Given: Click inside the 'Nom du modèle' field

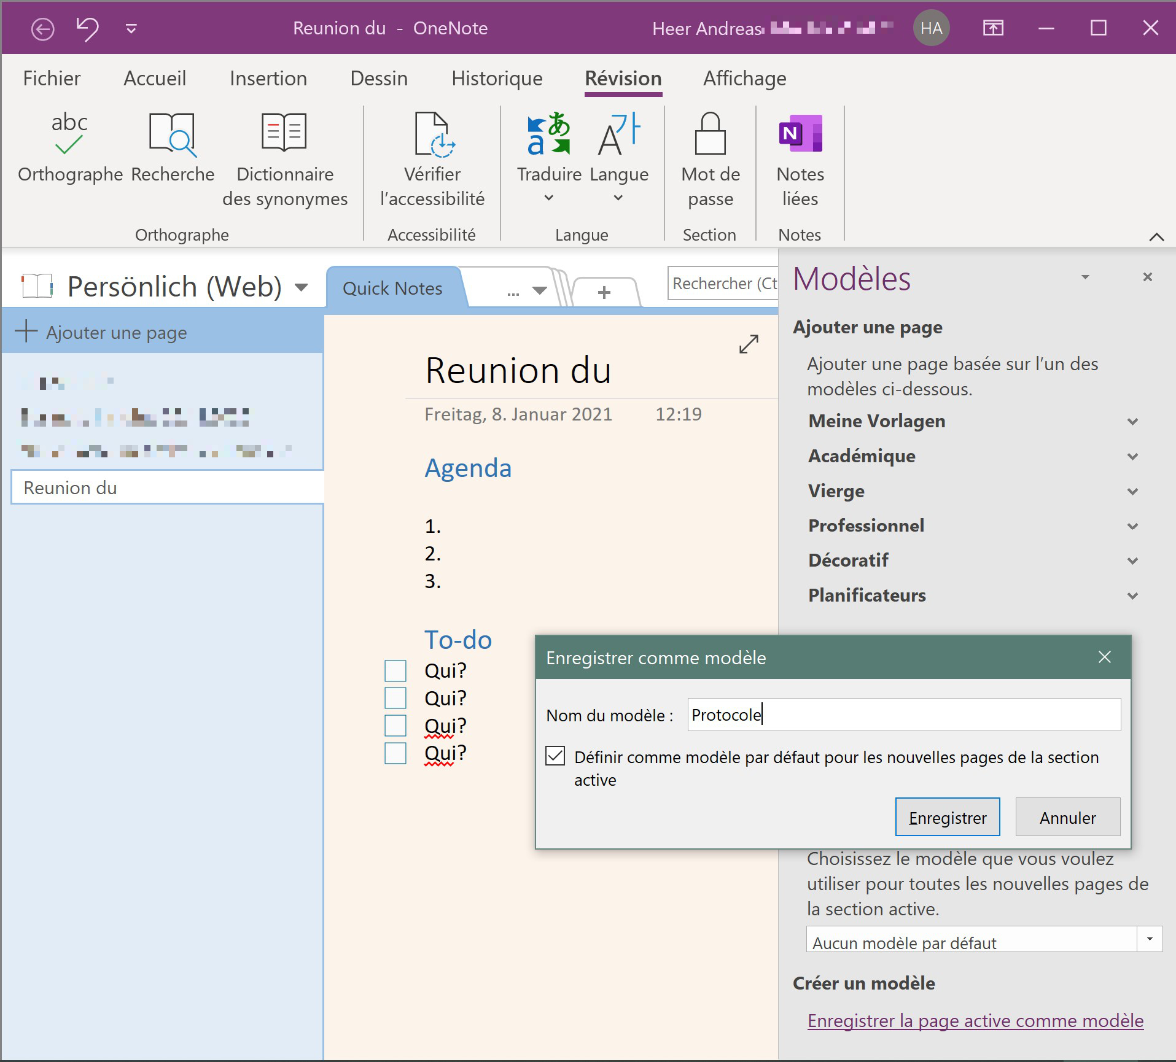Looking at the screenshot, I should (x=902, y=715).
